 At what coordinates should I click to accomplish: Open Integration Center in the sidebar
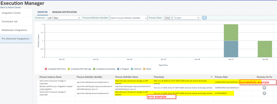point(16,13)
